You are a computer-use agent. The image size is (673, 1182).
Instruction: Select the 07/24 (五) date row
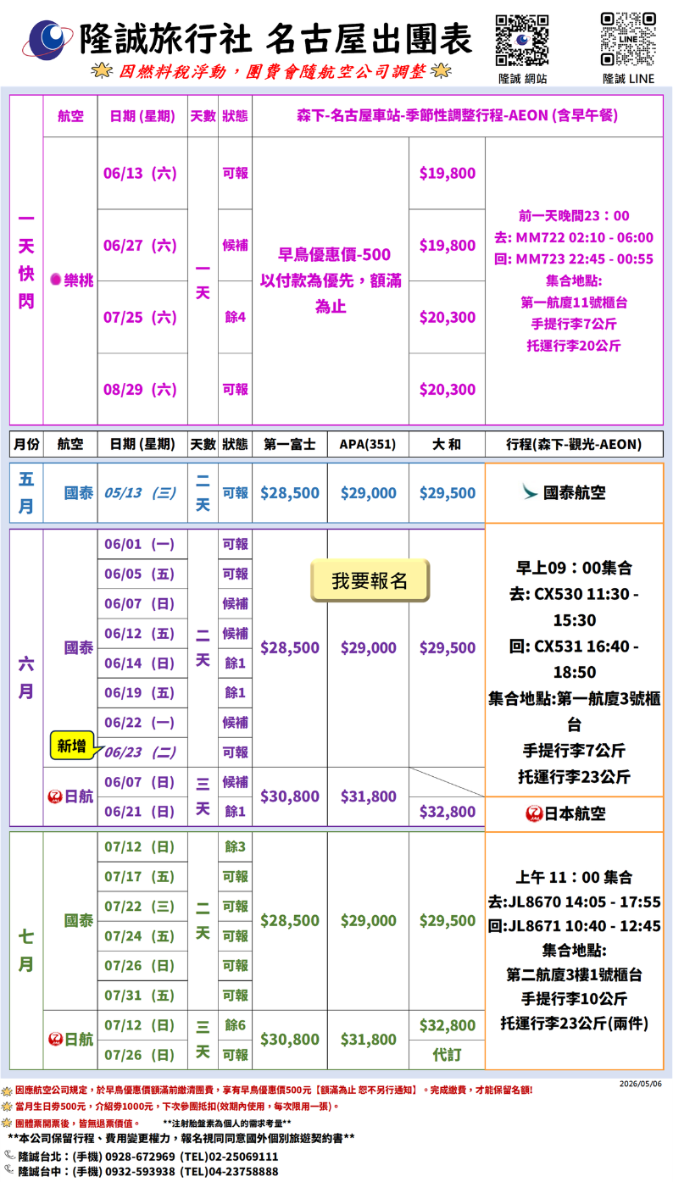pos(141,935)
